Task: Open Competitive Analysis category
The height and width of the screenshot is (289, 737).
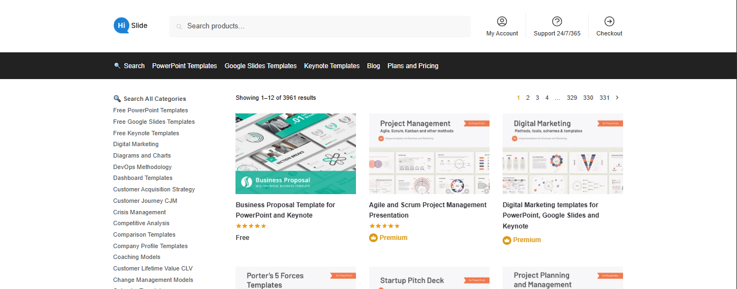Action: point(141,223)
